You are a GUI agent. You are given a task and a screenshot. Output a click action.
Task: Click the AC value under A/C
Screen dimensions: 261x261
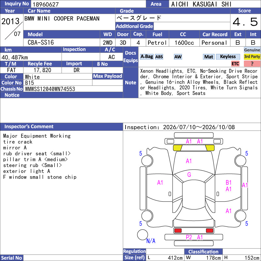point(111,57)
